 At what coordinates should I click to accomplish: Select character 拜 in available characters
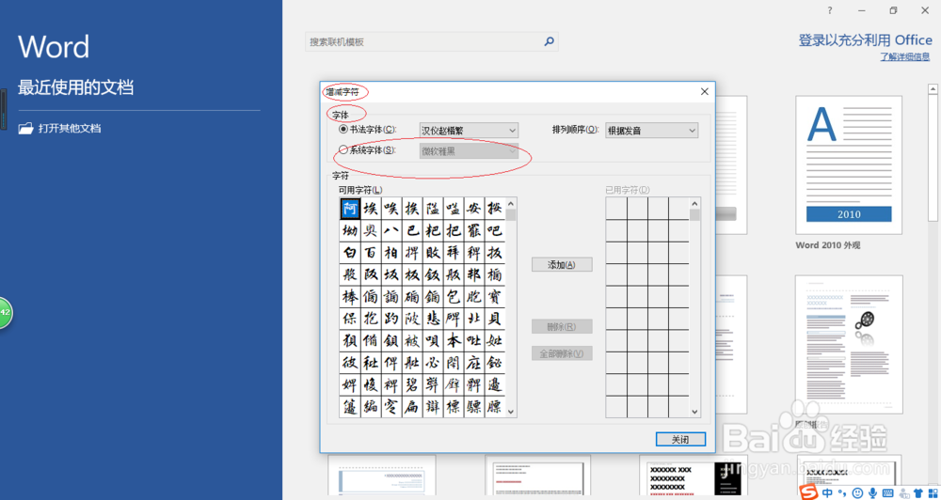pyautogui.click(x=454, y=253)
